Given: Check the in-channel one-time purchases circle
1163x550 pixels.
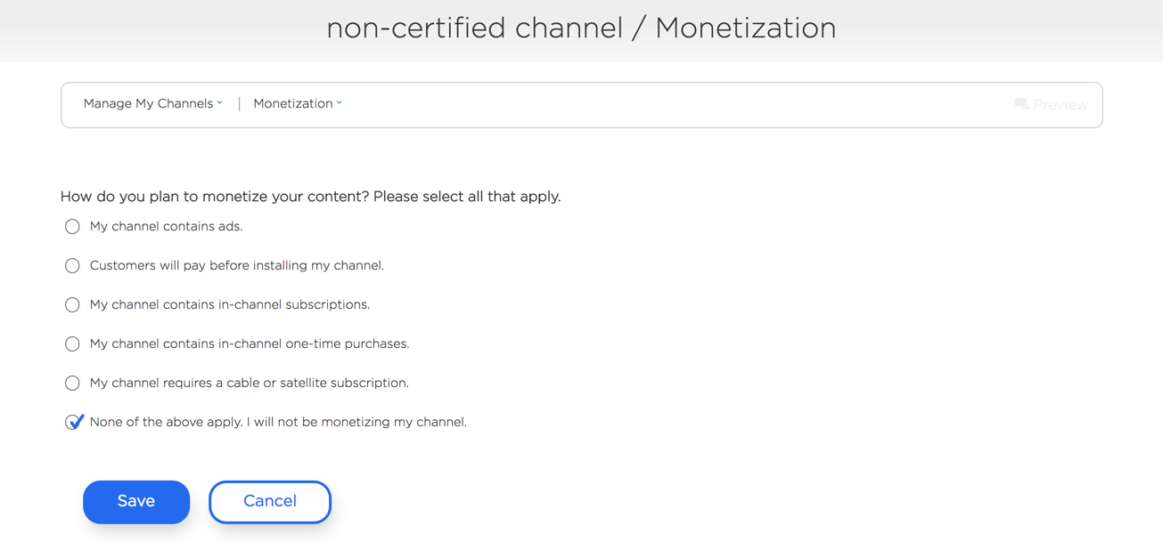Looking at the screenshot, I should click(72, 344).
